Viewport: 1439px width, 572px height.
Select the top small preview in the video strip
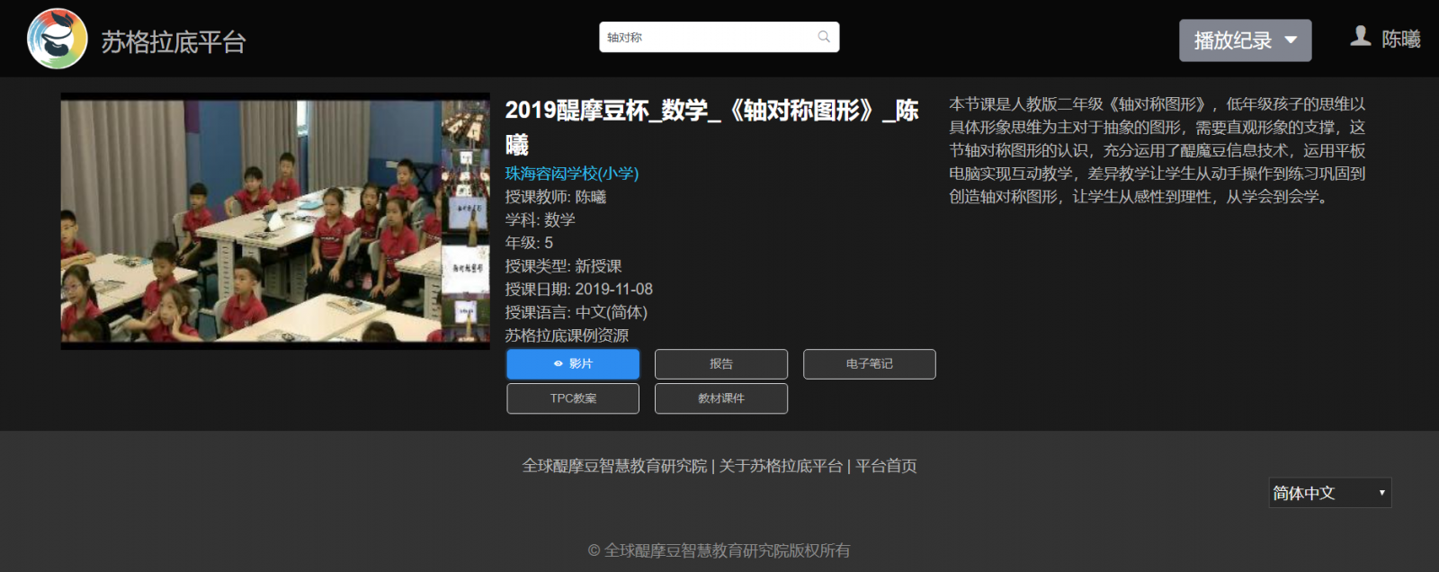(x=465, y=123)
